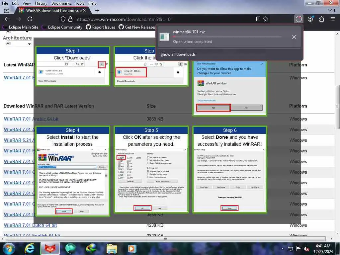Image resolution: width=340 pixels, height=255 pixels.
Task: Open Windows Explorer folder icon
Action: [x=112, y=248]
